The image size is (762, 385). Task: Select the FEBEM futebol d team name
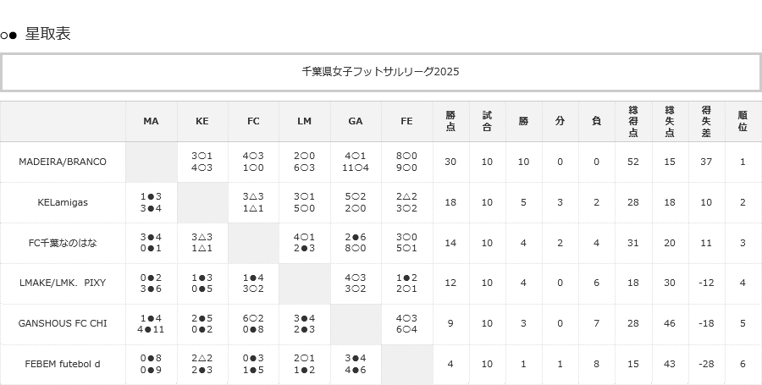pos(63,364)
